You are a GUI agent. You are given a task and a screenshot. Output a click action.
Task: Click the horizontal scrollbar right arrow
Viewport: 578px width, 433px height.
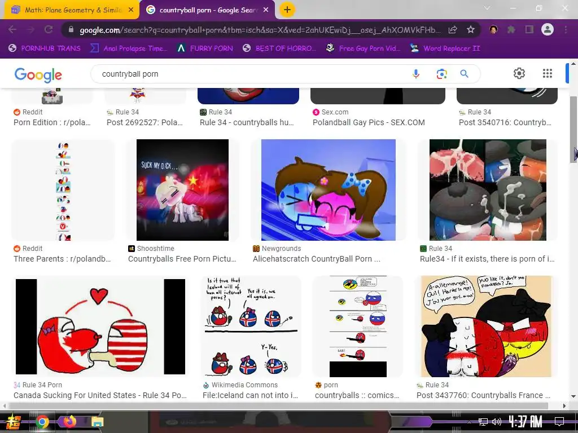click(x=564, y=406)
